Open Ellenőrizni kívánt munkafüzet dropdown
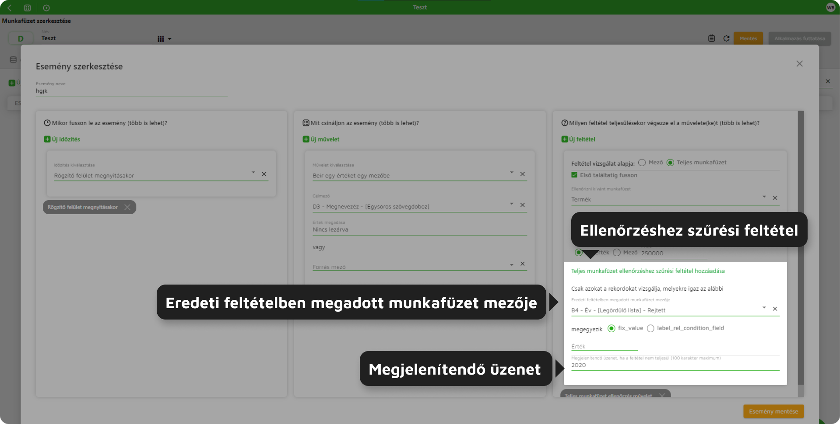The image size is (840, 424). point(764,197)
